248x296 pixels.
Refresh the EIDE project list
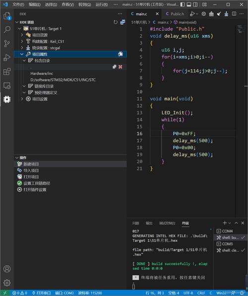point(116,22)
